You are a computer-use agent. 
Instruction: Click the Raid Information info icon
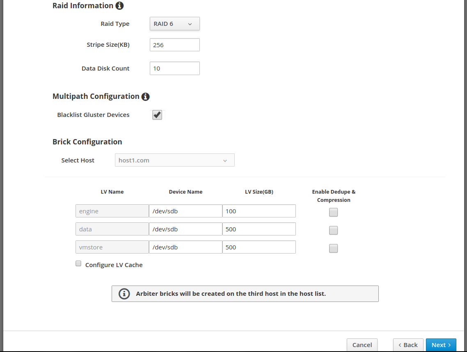point(119,6)
